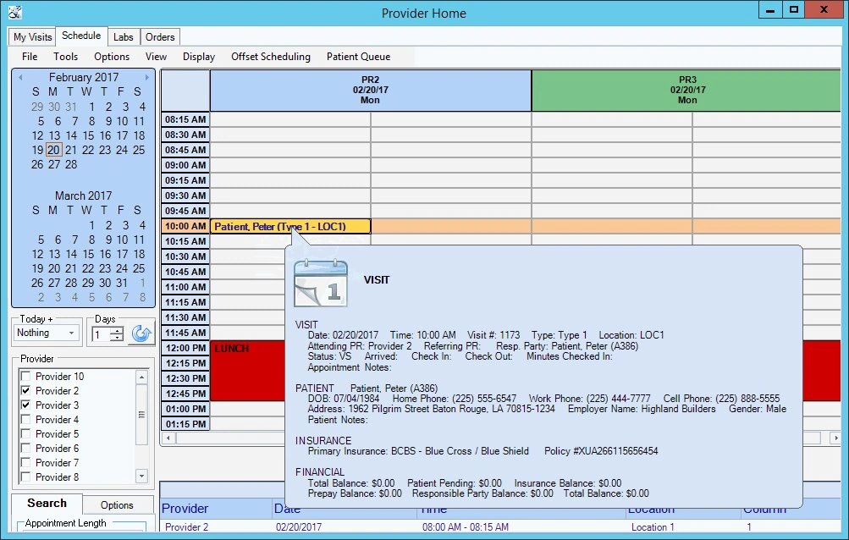Switch to the My Visits tab
The image size is (849, 540).
coord(31,36)
